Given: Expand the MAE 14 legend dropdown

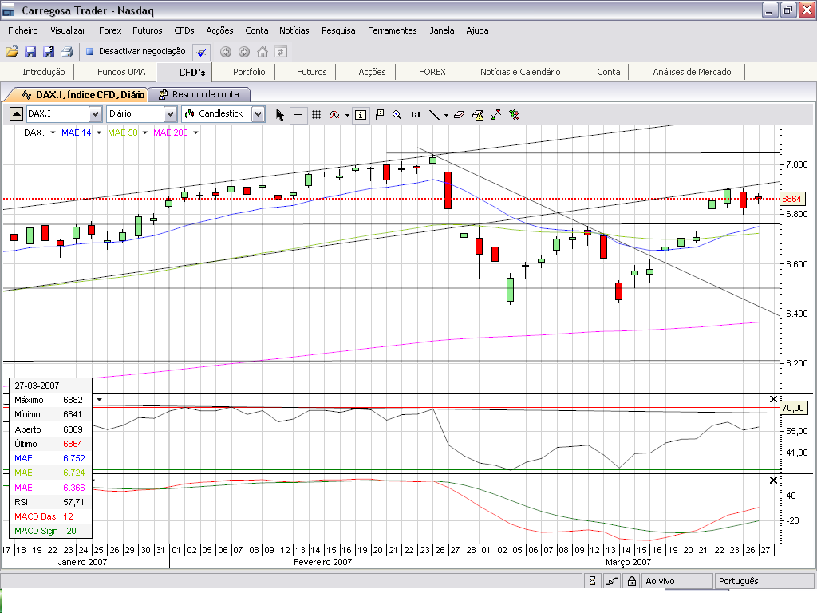Looking at the screenshot, I should point(99,133).
